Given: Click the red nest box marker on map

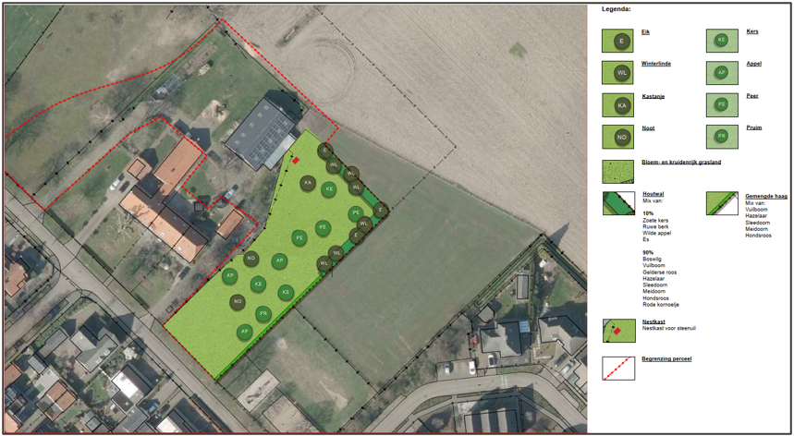Looking at the screenshot, I should click(x=296, y=160).
